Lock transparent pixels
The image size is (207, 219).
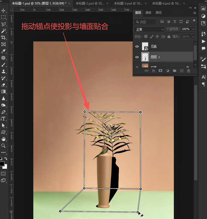pyautogui.click(x=146, y=36)
